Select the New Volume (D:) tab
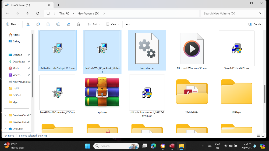The height and width of the screenshot is (151, 269). point(28,5)
